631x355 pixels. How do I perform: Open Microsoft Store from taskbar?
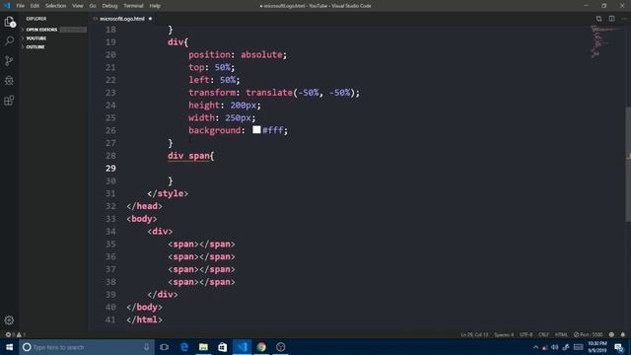223,347
